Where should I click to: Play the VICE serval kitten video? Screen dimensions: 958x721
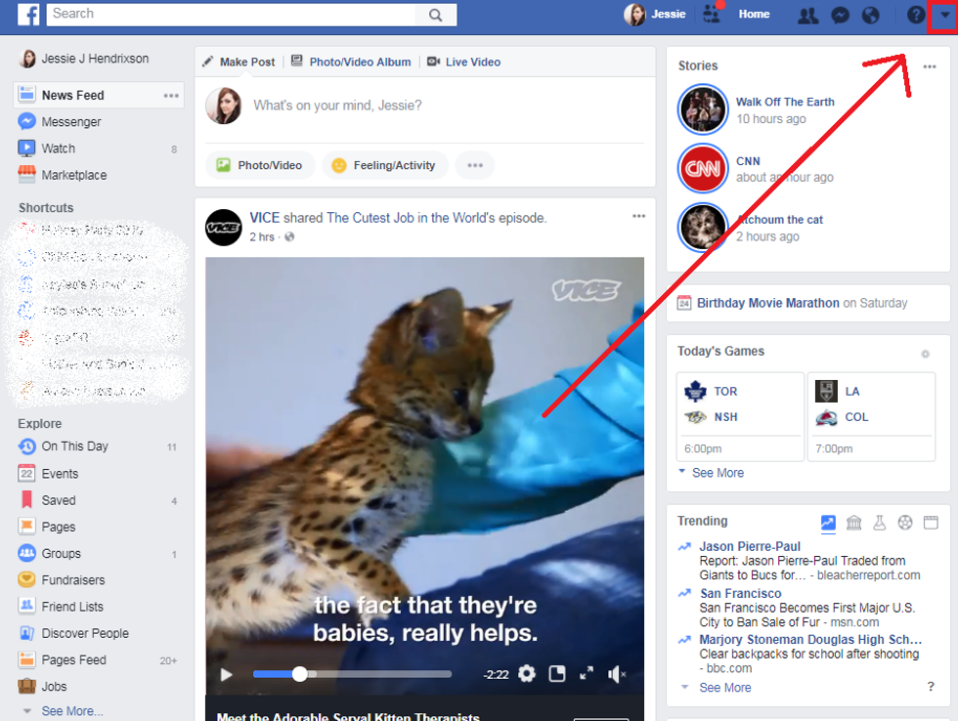pos(226,674)
